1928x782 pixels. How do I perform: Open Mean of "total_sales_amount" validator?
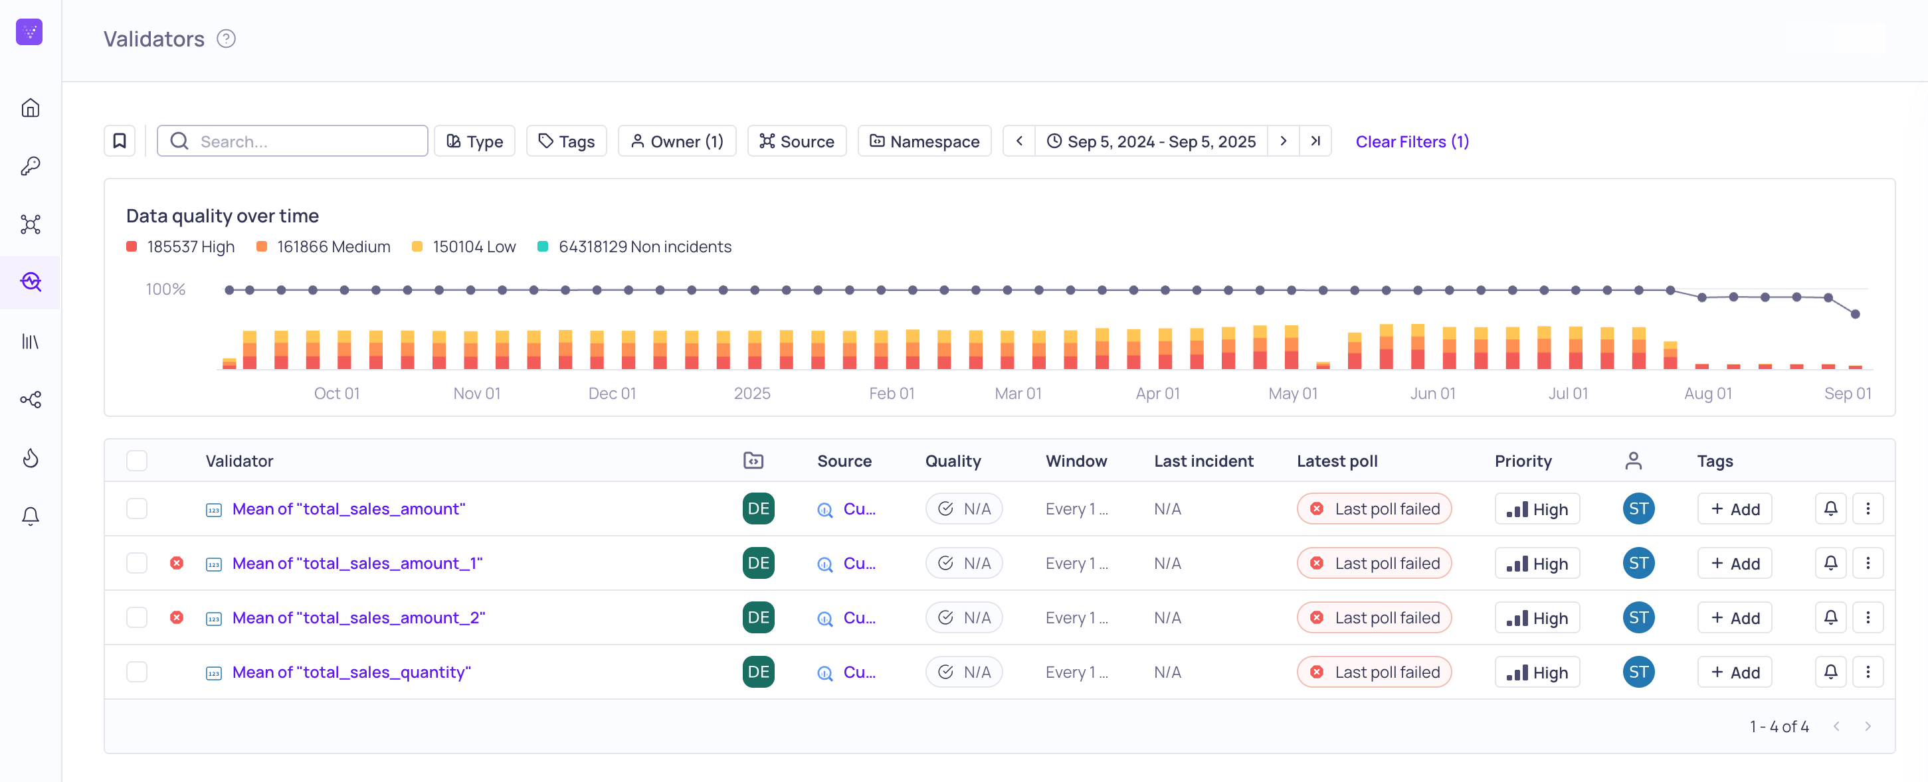(x=349, y=508)
